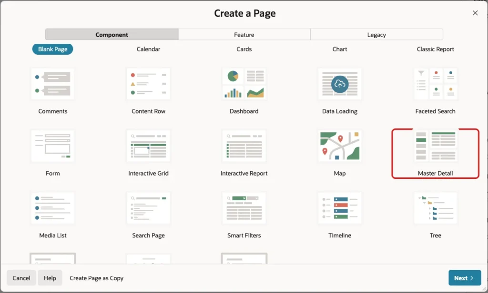Choose the Calendar page type
The image size is (488, 293).
[149, 49]
